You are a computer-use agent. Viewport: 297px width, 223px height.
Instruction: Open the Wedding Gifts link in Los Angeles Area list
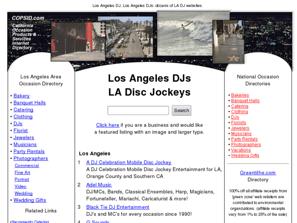click(x=30, y=200)
